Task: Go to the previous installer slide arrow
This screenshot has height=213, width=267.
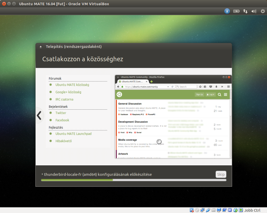Action: tap(39, 116)
